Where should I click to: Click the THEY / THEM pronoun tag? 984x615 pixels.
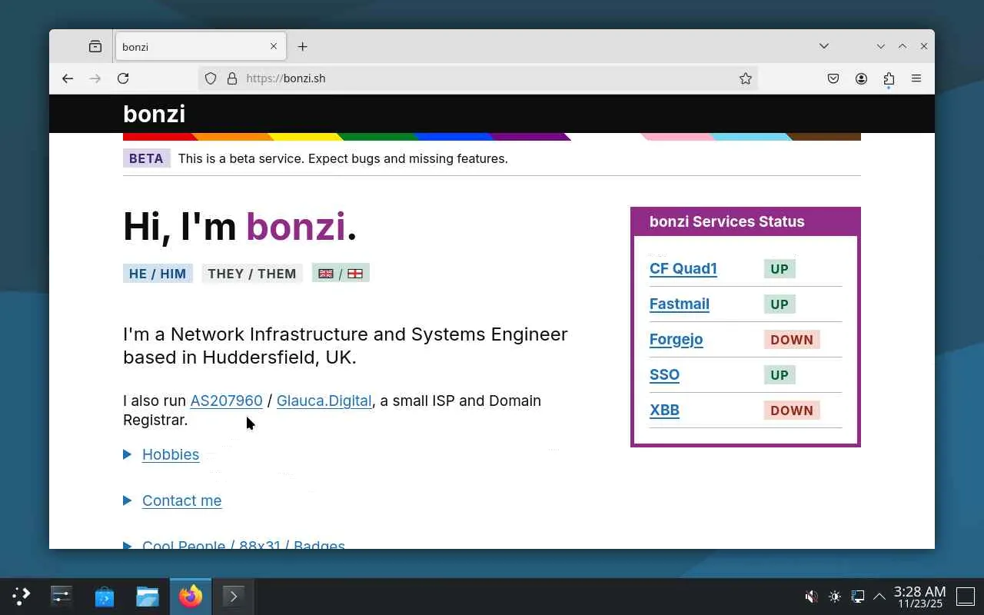pyautogui.click(x=252, y=274)
